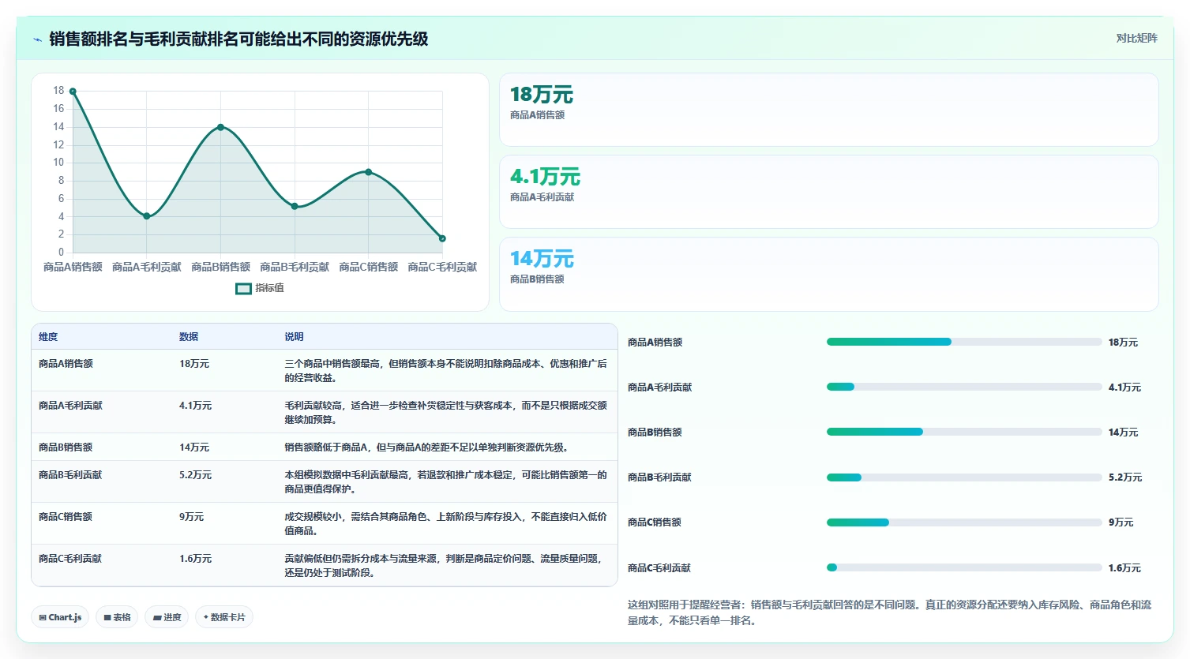
Task: Toggle the 指标值 legend swatch
Action: 243,288
